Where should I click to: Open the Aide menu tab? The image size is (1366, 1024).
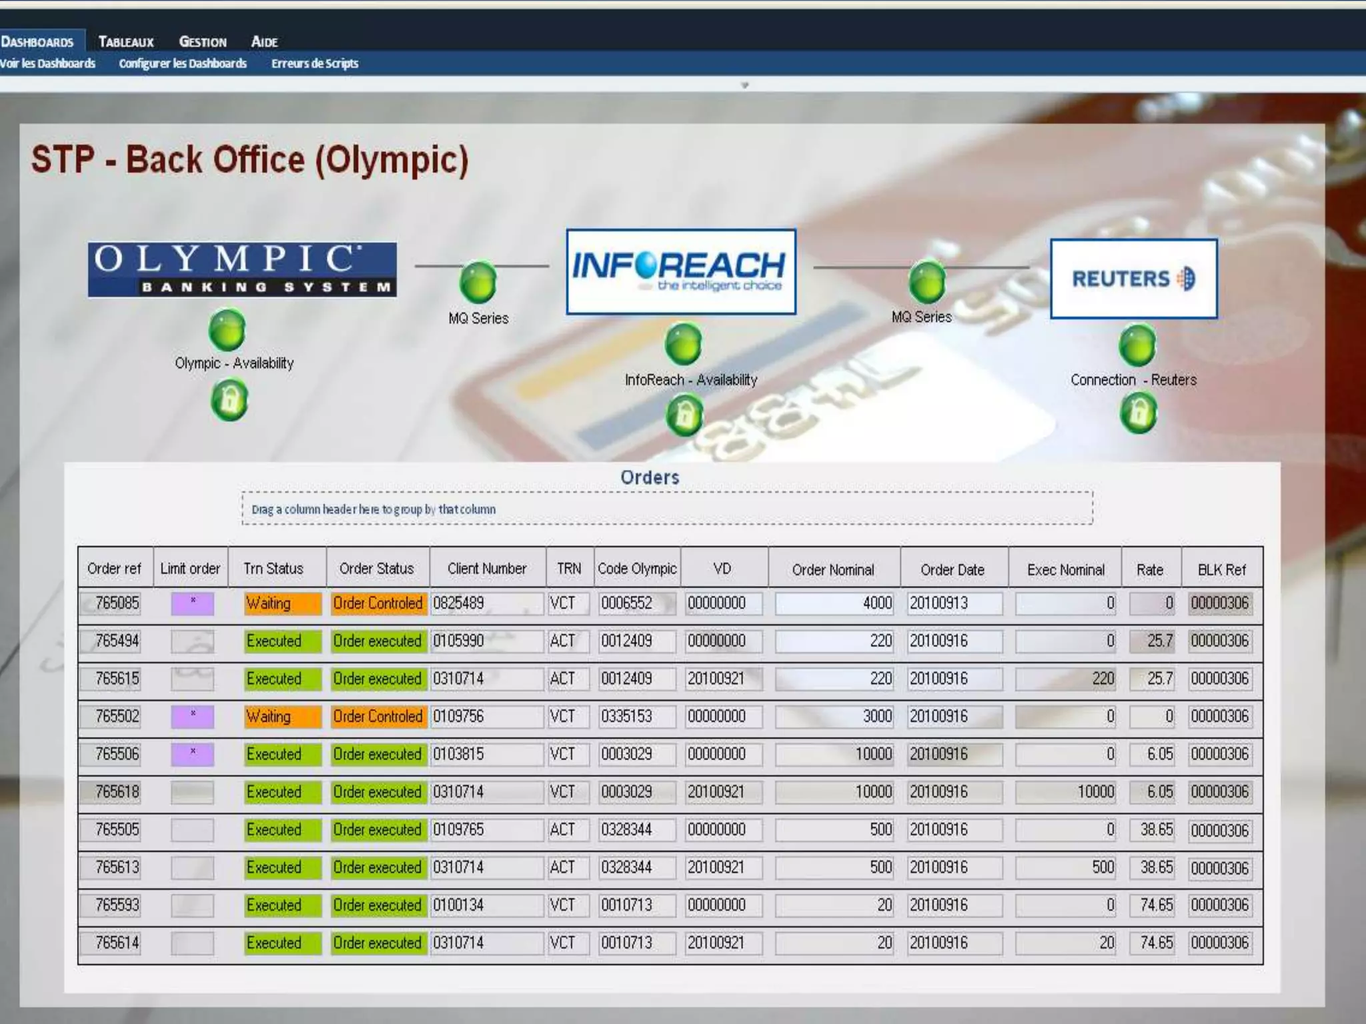(x=264, y=41)
